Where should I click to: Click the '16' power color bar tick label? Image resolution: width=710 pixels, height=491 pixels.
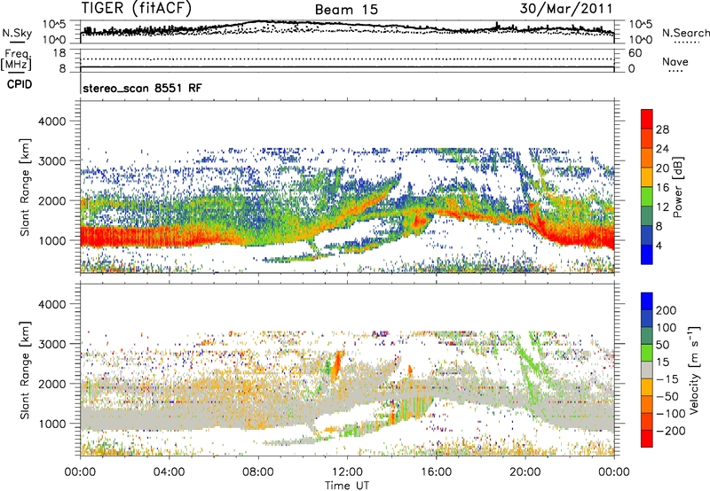point(662,188)
